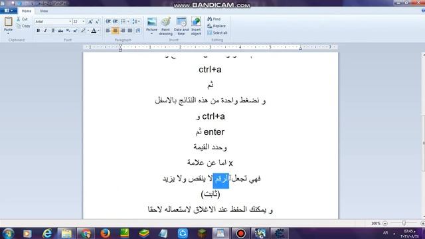Image resolution: width=425 pixels, height=239 pixels.
Task: Click Replace in the Editing group
Action: click(216, 26)
